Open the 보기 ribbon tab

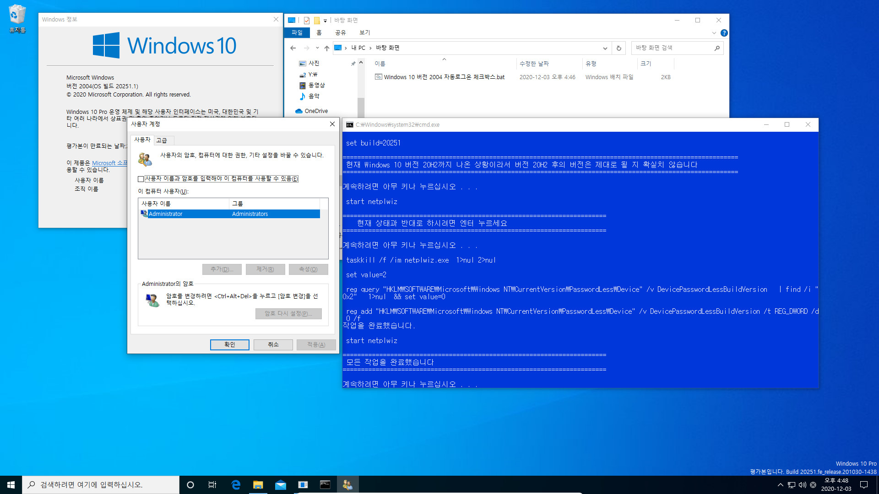coord(364,33)
